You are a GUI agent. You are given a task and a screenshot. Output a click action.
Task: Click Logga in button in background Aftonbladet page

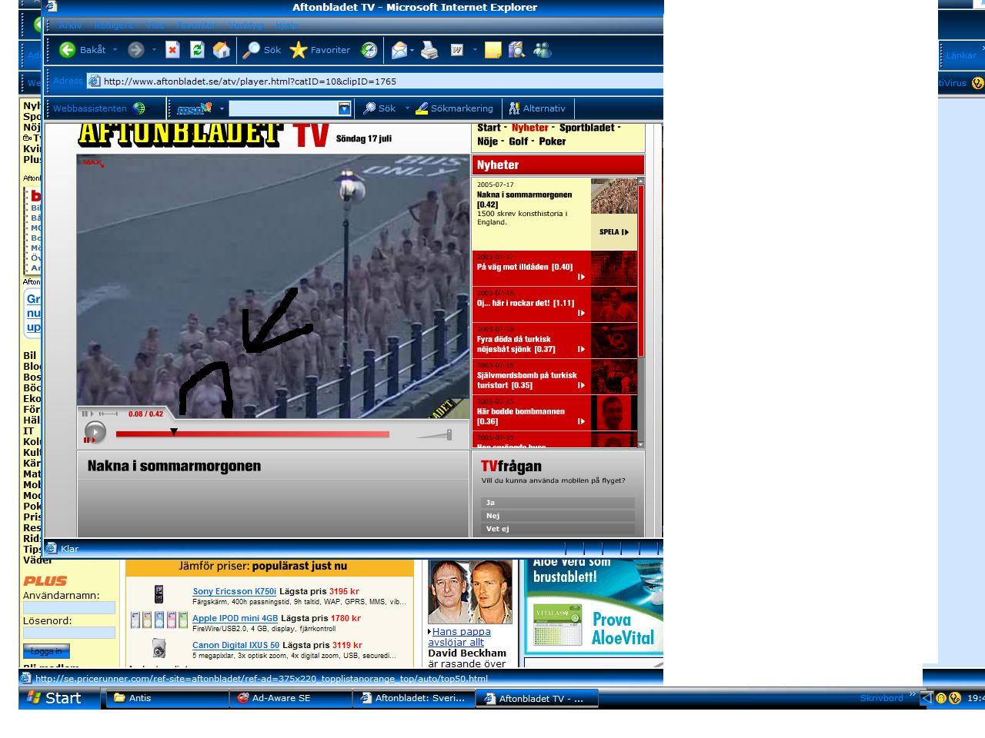point(46,651)
